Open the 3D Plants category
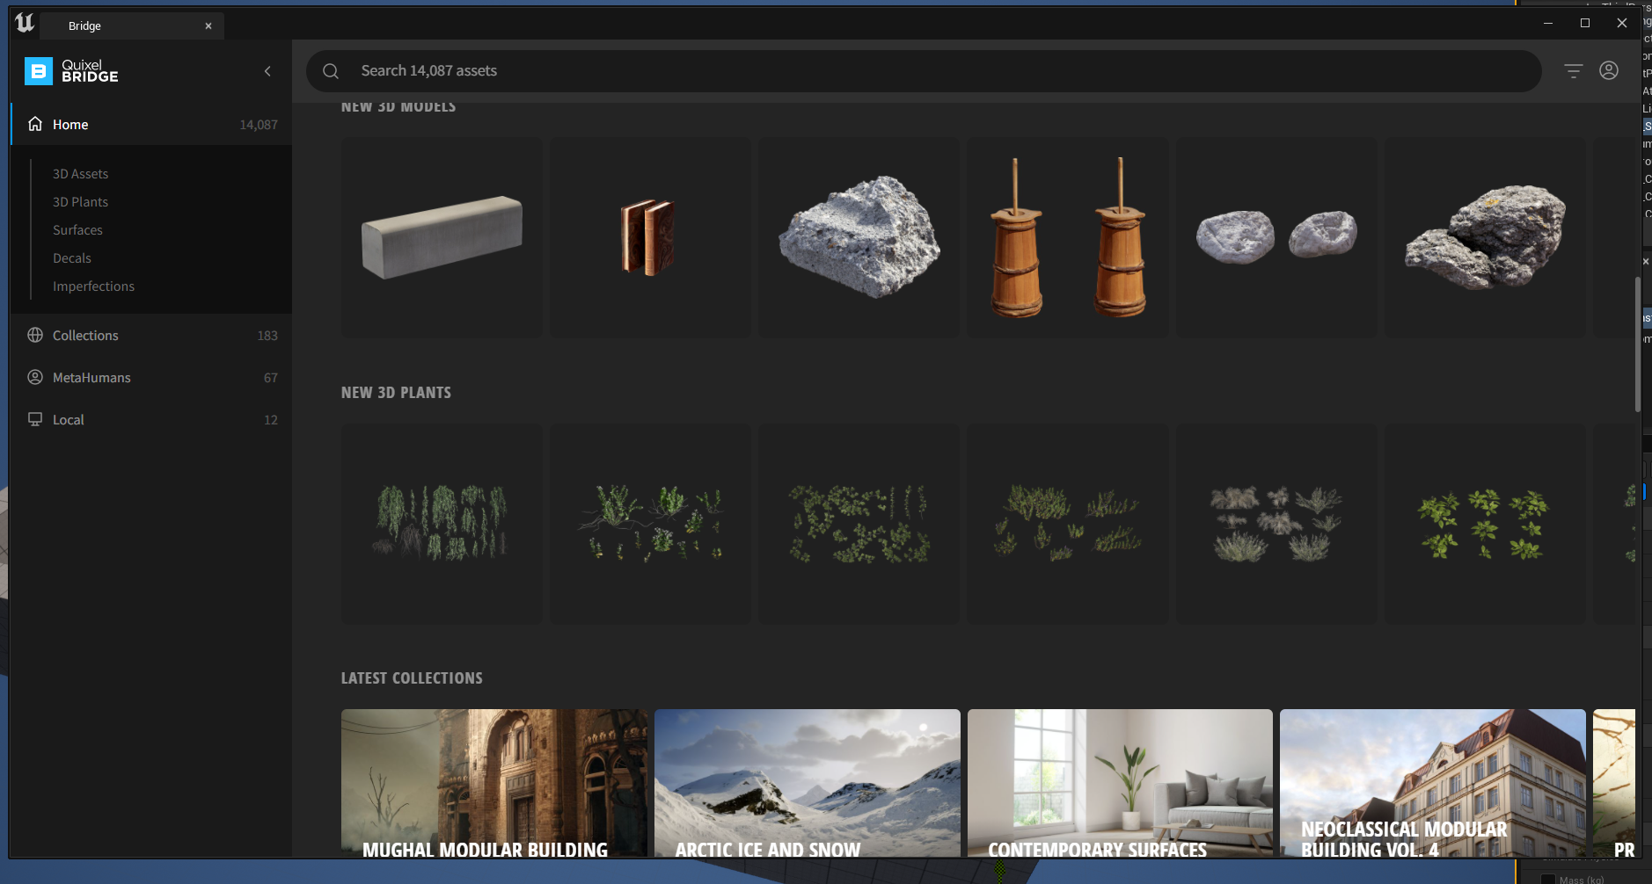 (80, 202)
